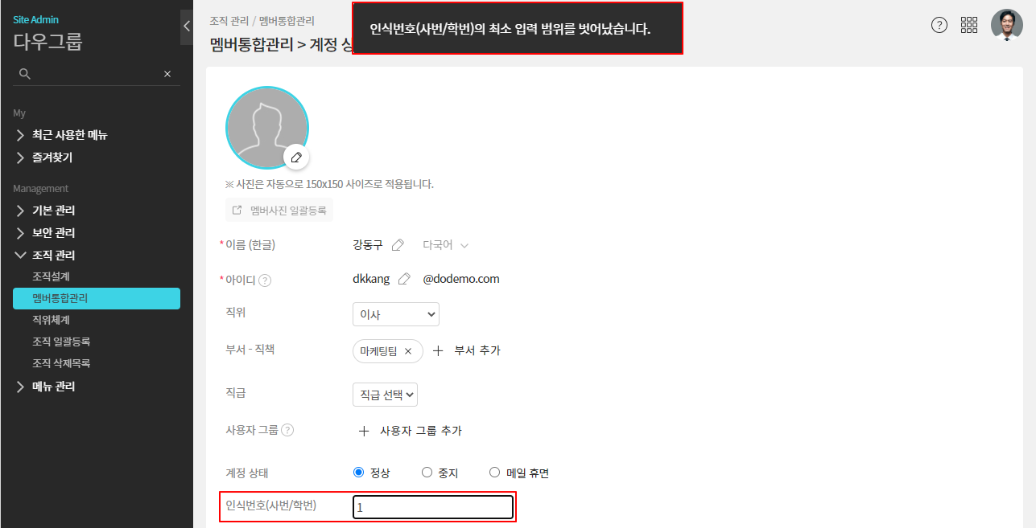1036x528 pixels.
Task: Open the 직위 dropdown showing 이사
Action: pyautogui.click(x=395, y=314)
